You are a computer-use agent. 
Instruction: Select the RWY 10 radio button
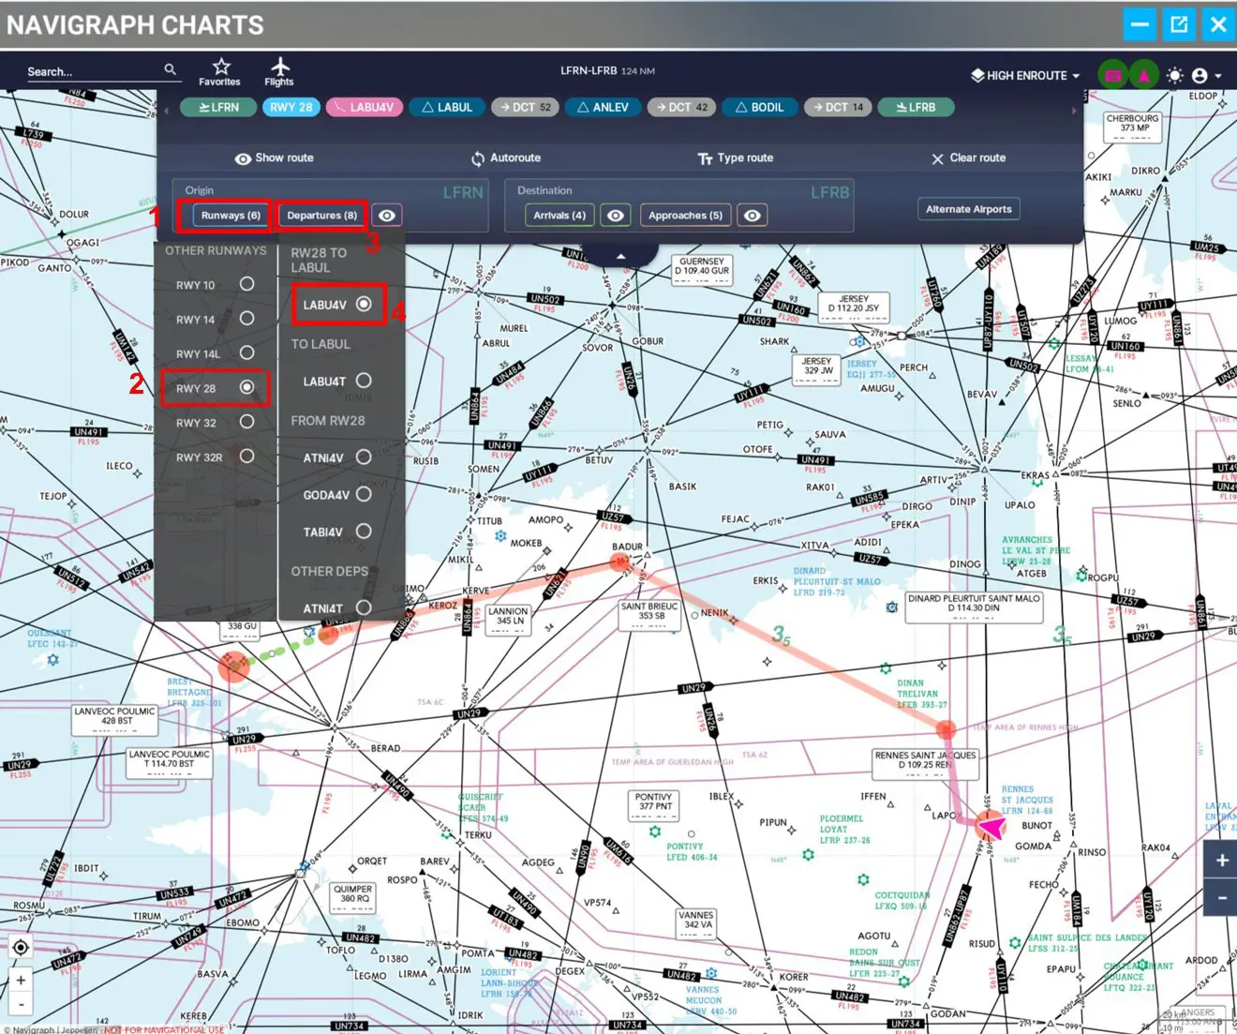[246, 284]
